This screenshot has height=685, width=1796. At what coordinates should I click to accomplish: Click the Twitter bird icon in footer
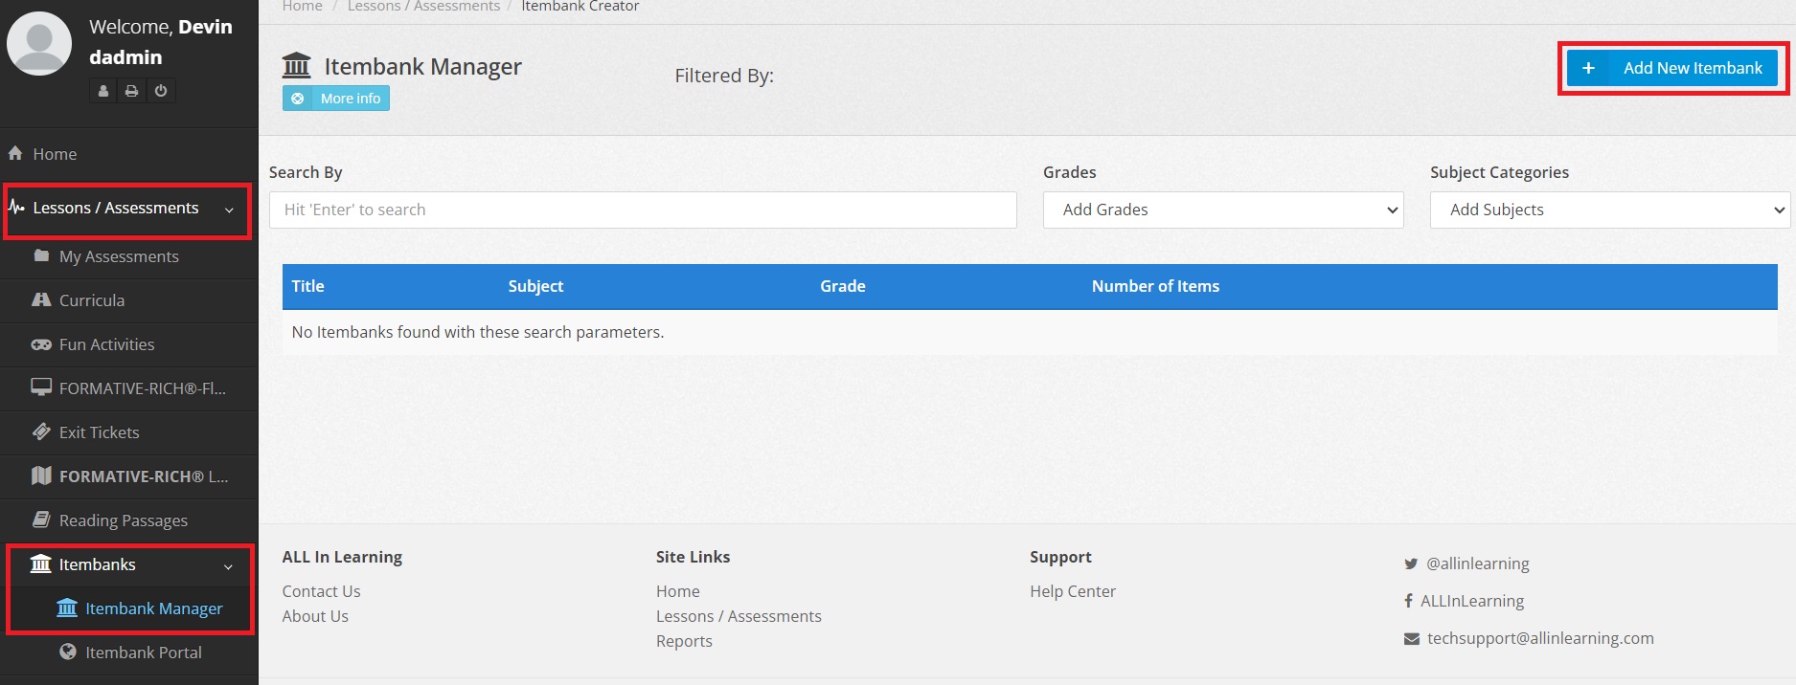1411,563
